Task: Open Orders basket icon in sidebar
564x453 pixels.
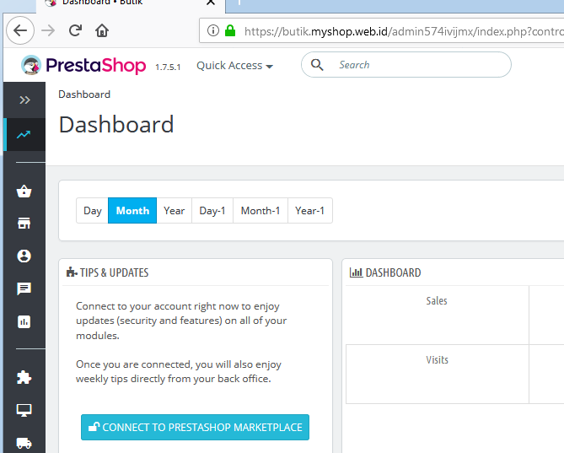Action: (24, 191)
